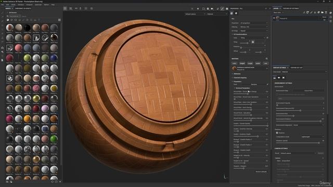333x187 pixels.
Task: Open the Edit menu
Action: point(7,5)
